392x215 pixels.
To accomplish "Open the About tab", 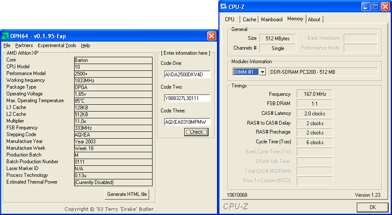I will click(314, 19).
